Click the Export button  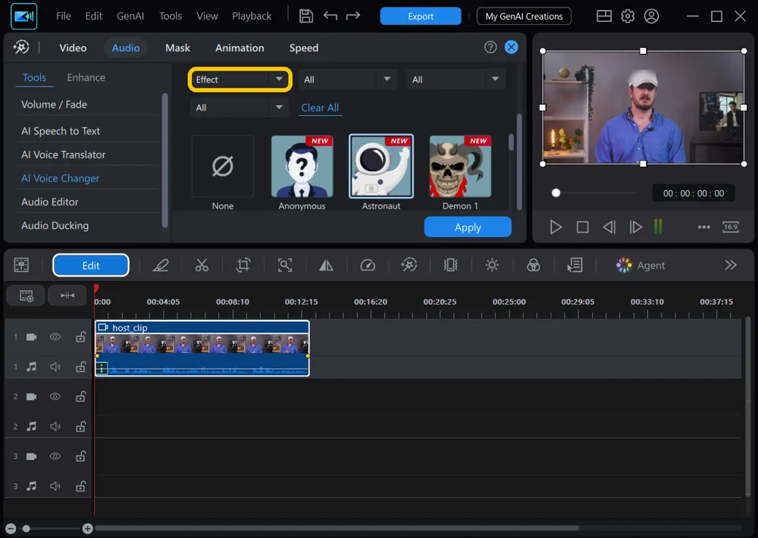[x=421, y=16]
